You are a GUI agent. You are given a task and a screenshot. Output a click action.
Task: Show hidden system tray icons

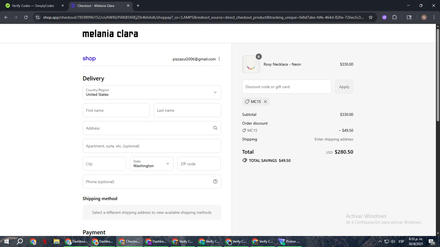click(x=380, y=241)
